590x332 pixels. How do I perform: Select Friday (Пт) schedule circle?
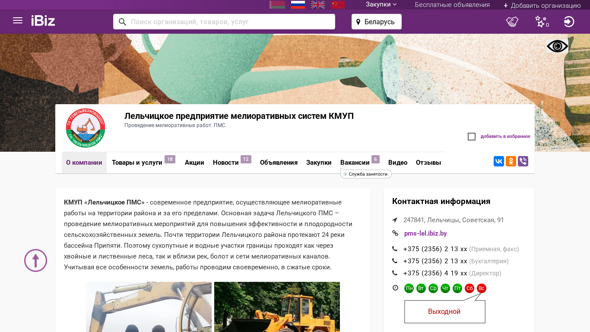(457, 288)
